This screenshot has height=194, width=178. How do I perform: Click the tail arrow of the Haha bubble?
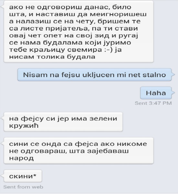tap(173, 92)
